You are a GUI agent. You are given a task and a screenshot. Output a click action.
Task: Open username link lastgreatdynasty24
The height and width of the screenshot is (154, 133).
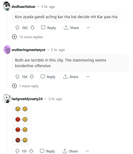pos(27,99)
